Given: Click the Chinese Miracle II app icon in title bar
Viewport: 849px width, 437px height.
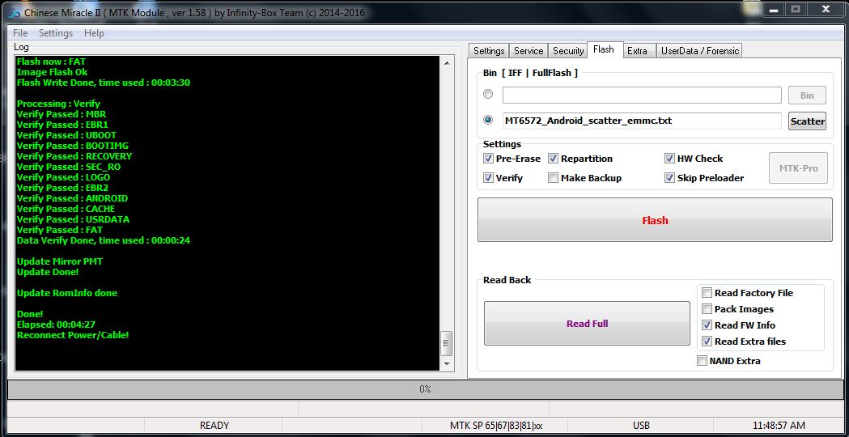Looking at the screenshot, I should tap(14, 12).
